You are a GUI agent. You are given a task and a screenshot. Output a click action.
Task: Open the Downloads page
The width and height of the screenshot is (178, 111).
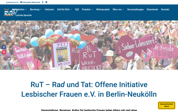click(152, 9)
